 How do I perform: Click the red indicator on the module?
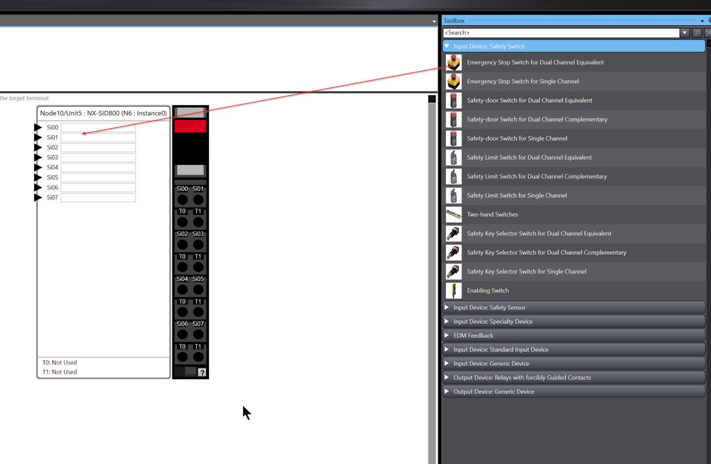(190, 126)
